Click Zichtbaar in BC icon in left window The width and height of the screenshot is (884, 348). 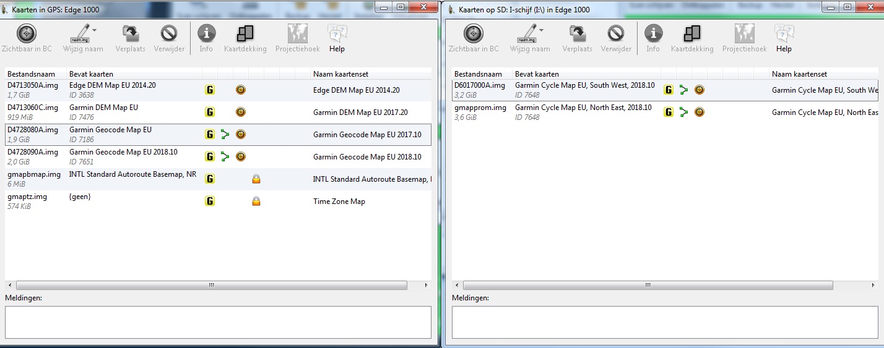tap(26, 34)
